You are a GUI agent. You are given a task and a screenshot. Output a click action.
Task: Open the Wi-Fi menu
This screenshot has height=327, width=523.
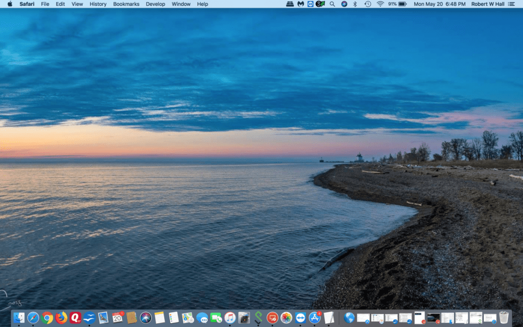click(379, 4)
